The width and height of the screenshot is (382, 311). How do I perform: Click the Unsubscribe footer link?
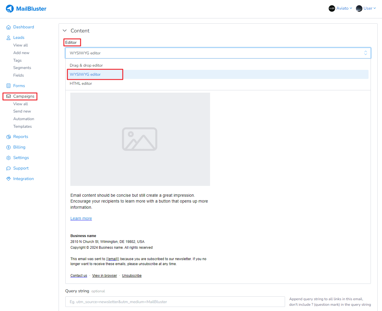(x=132, y=276)
